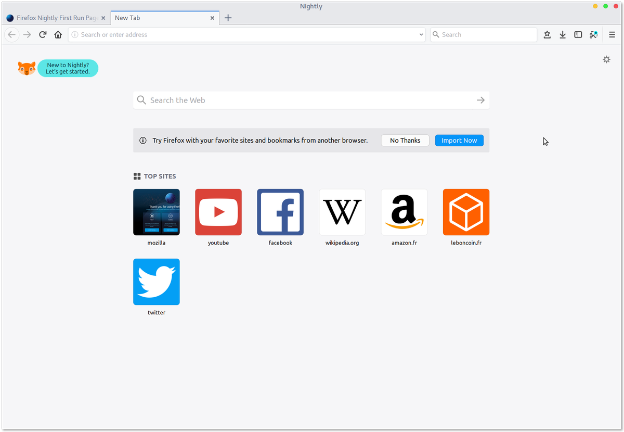The height and width of the screenshot is (432, 624).
Task: Go to the home page
Action: tap(58, 34)
